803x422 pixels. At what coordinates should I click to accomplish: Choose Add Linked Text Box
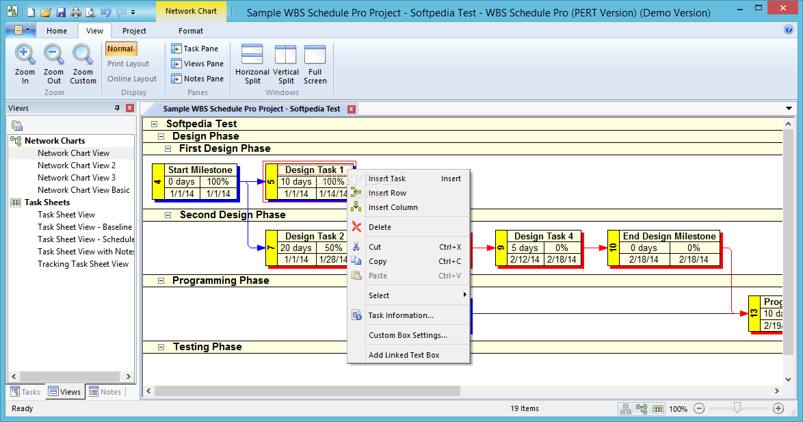pos(408,355)
